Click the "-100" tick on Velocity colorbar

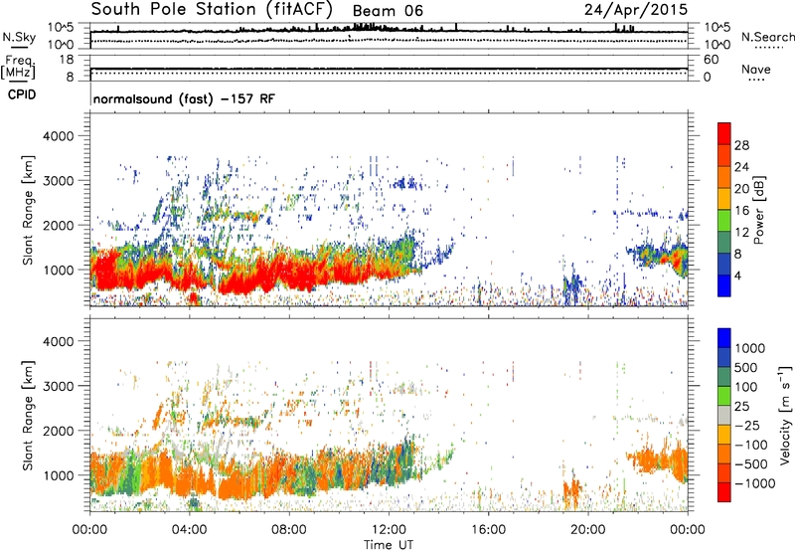[751, 445]
